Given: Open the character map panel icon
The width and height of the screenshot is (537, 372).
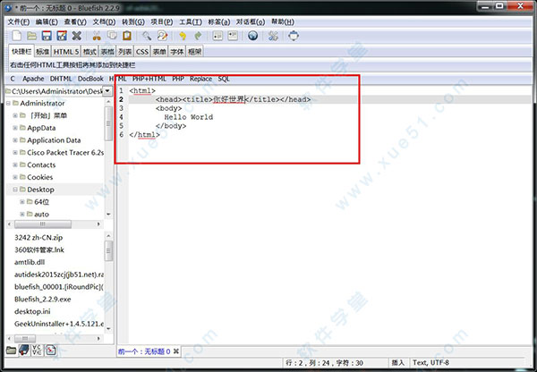Looking at the screenshot, I should pos(37,351).
